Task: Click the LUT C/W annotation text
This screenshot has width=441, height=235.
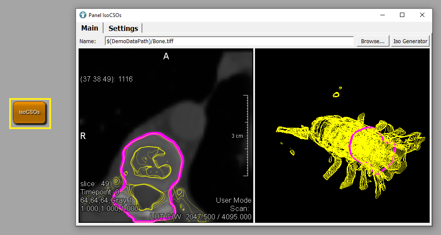Action: 200,217
